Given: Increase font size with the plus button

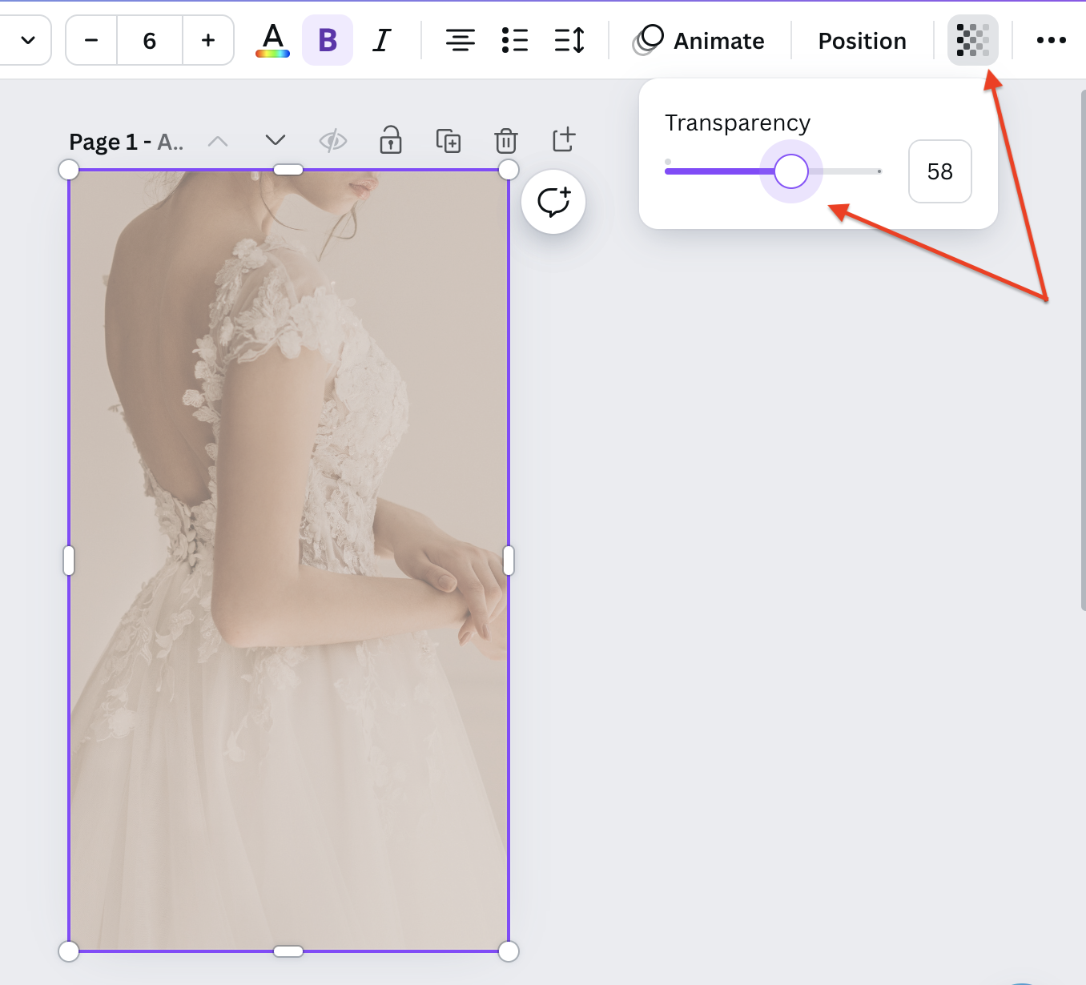Looking at the screenshot, I should click(x=208, y=40).
